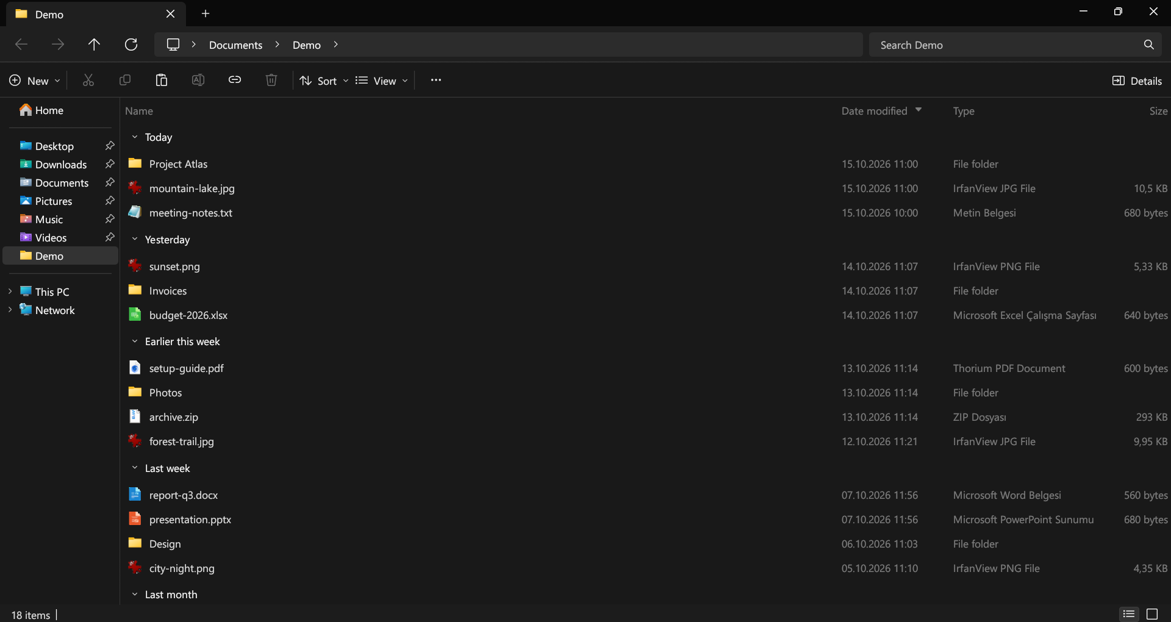Toggle the Details pane
Image resolution: width=1171 pixels, height=622 pixels.
pos(1137,80)
